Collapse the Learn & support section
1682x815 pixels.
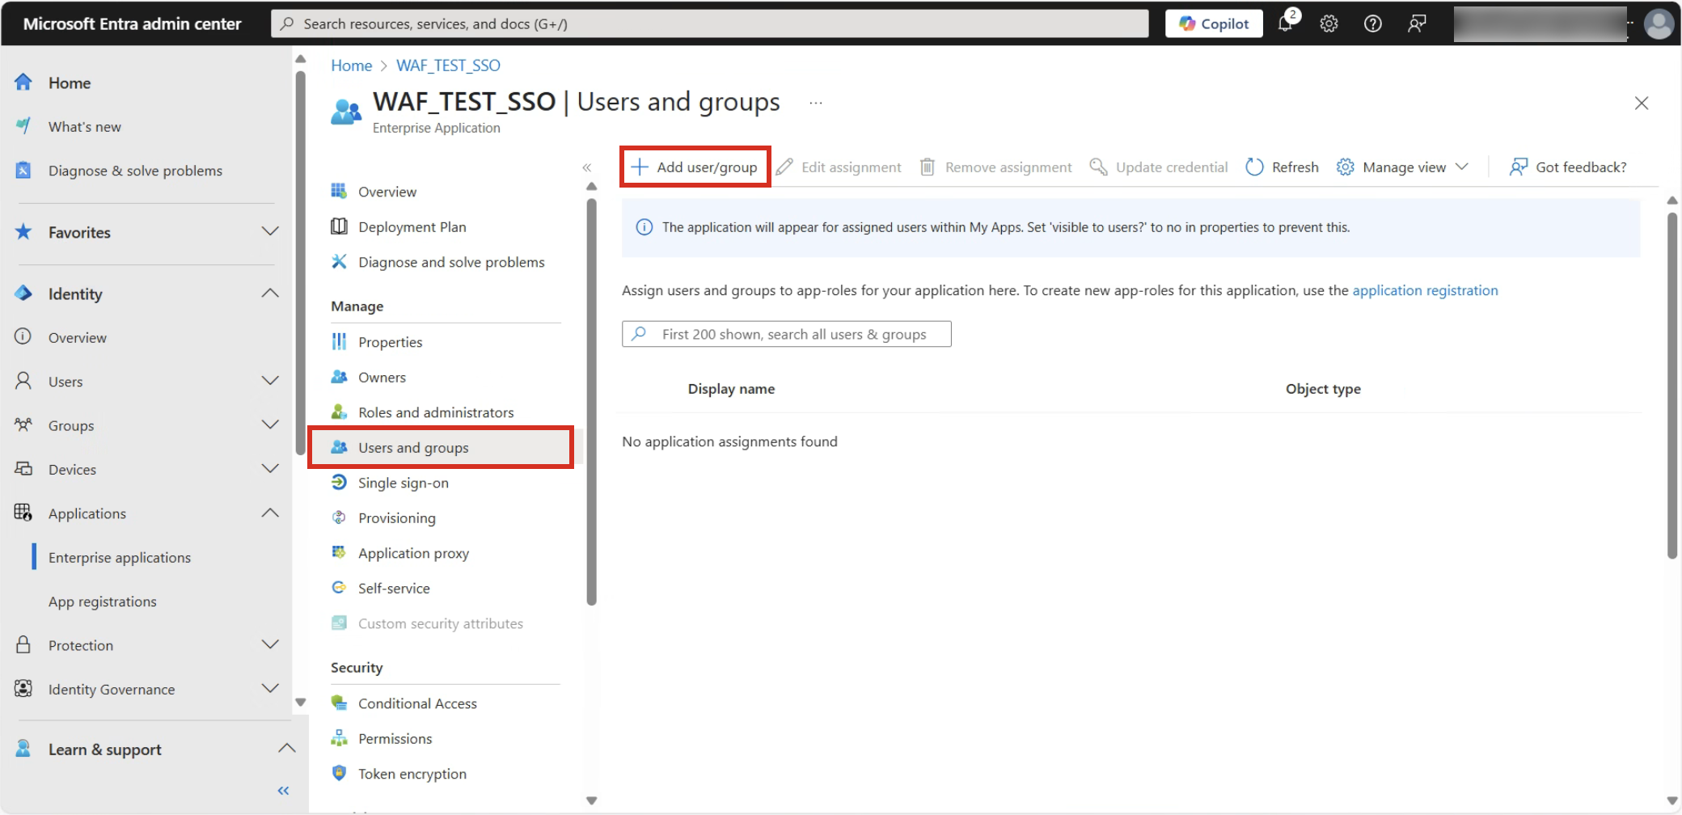(286, 749)
